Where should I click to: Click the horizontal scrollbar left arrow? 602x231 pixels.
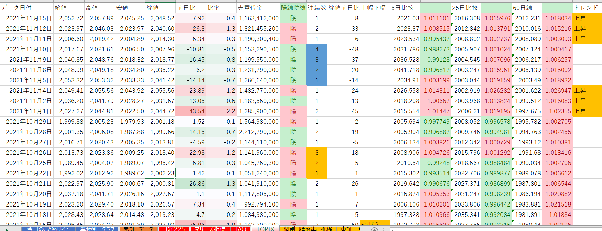pyautogui.click(x=393, y=229)
